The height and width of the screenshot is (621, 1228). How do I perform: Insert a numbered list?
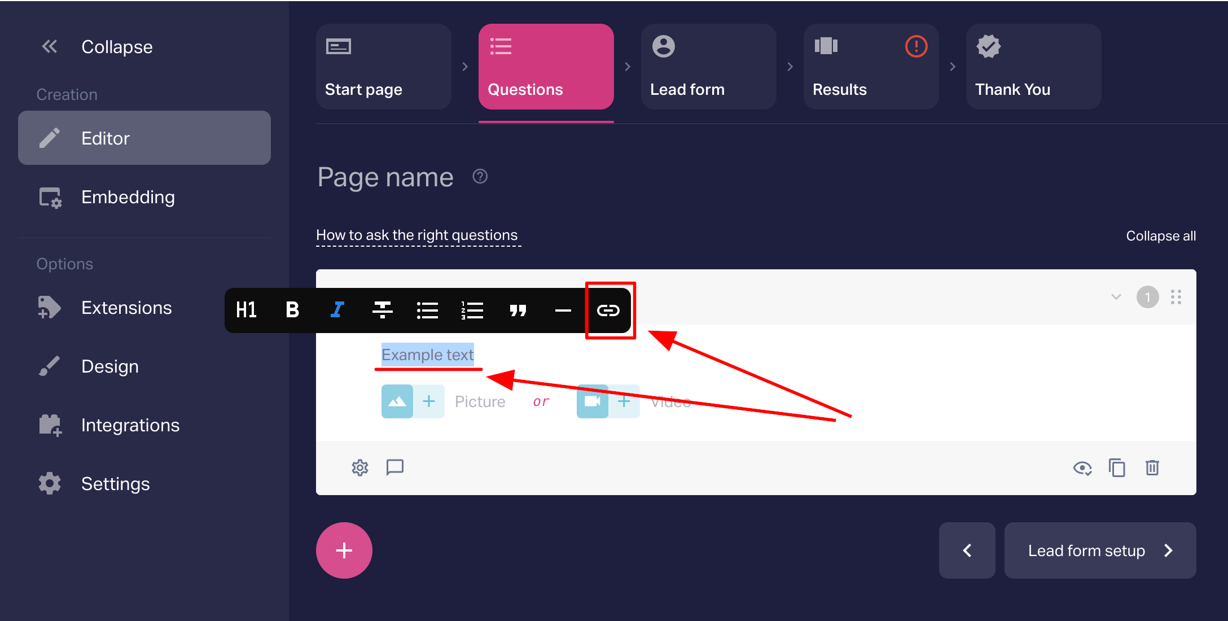pyautogui.click(x=472, y=310)
